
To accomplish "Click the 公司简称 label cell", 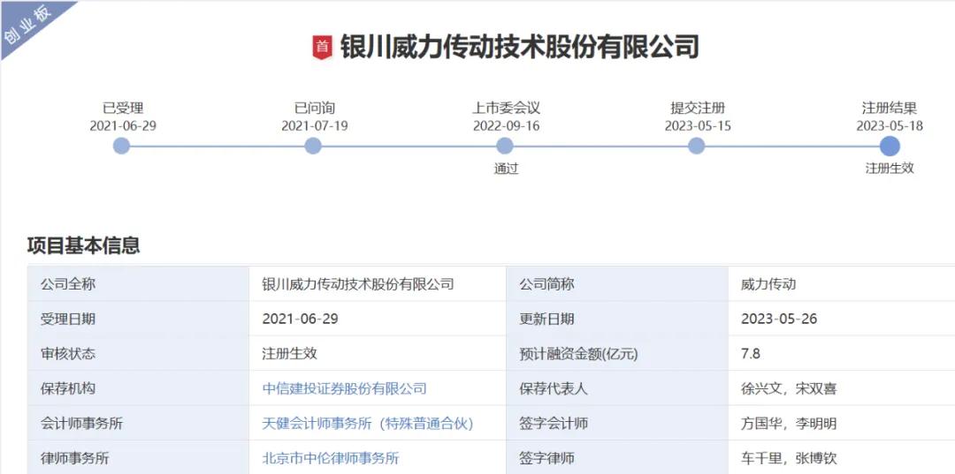I will click(x=617, y=284).
